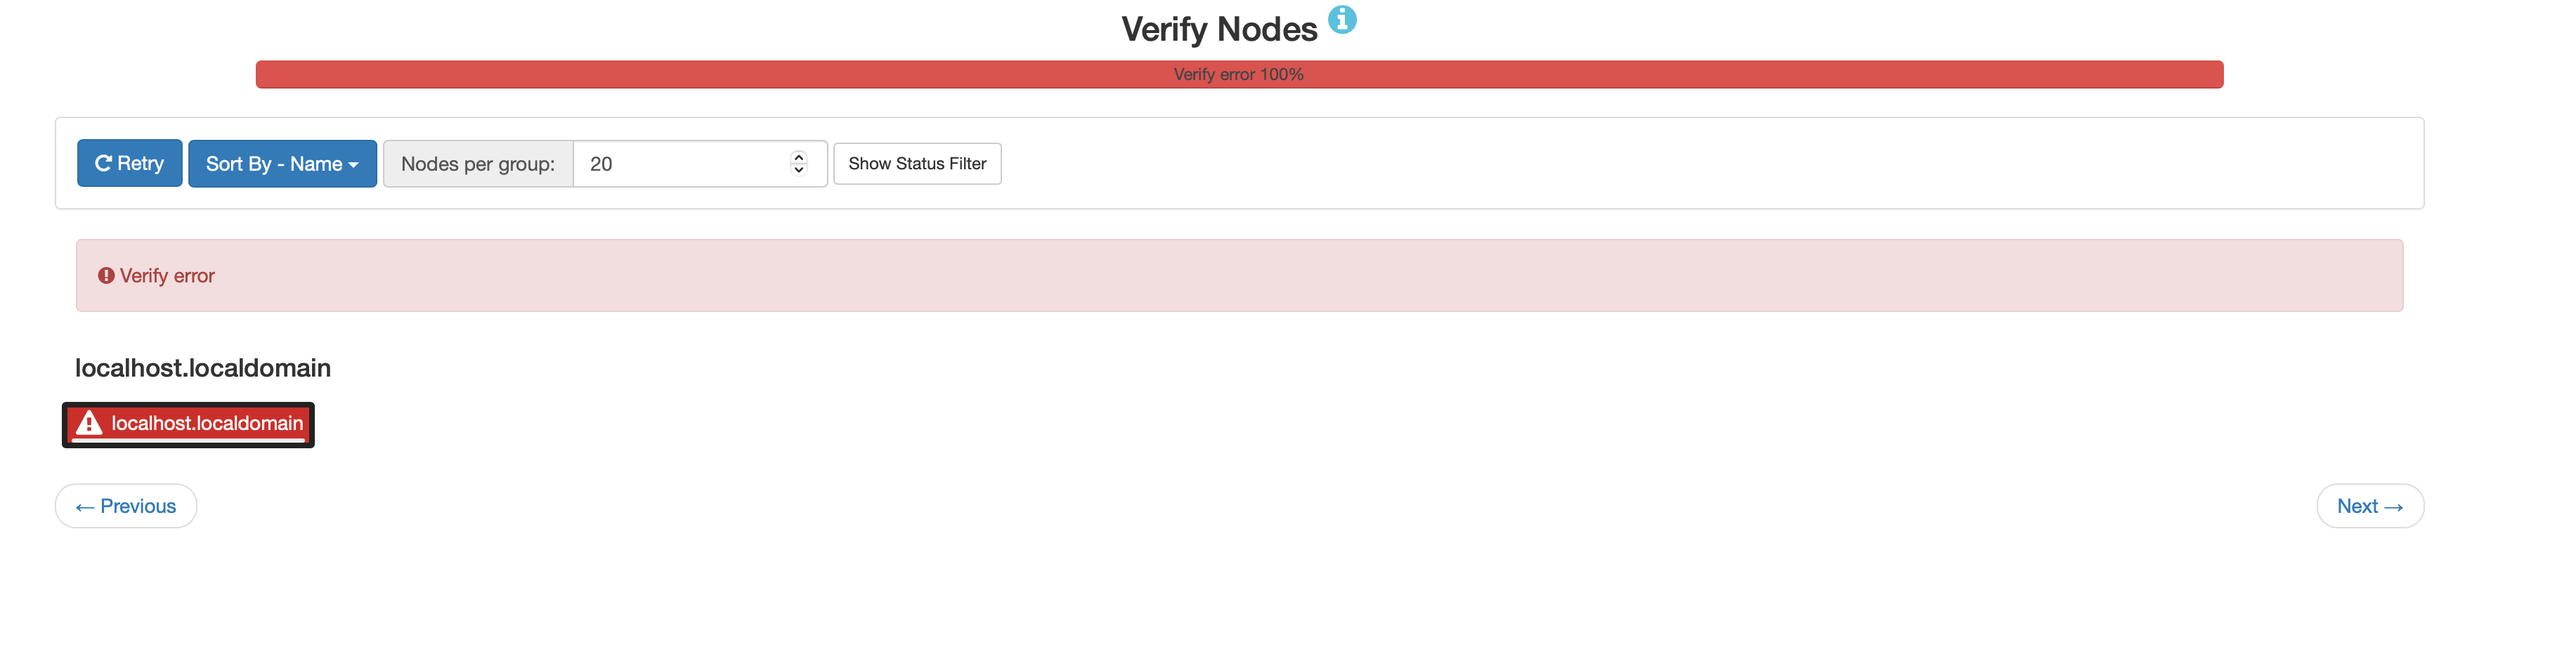Click the localhost.localdomain group heading

203,368
